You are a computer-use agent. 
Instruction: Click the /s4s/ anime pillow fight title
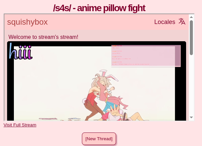coord(99,8)
